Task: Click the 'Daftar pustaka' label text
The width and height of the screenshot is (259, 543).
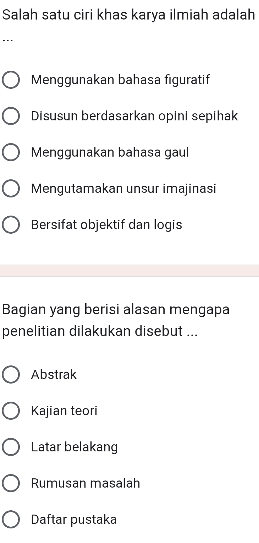Action: [x=74, y=520]
